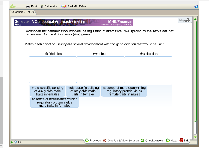This screenshot has width=209, height=148.
Task: Click Give Up & View Solution
Action: 121,140
